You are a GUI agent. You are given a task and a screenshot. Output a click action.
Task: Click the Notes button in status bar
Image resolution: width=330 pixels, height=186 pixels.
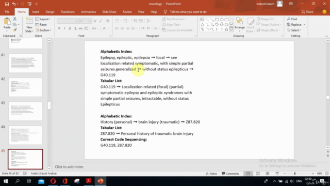211,174
